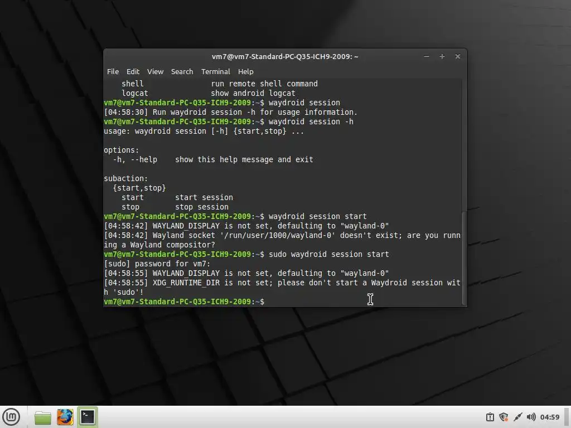
Task: Click the 'waydroid session -h' command text
Action: pyautogui.click(x=311, y=121)
